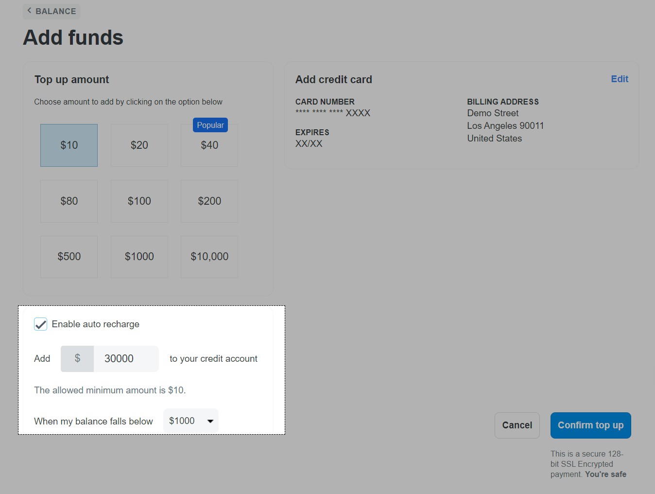Select the $200 amount tile
Screen dimensions: 655x494
(209, 201)
